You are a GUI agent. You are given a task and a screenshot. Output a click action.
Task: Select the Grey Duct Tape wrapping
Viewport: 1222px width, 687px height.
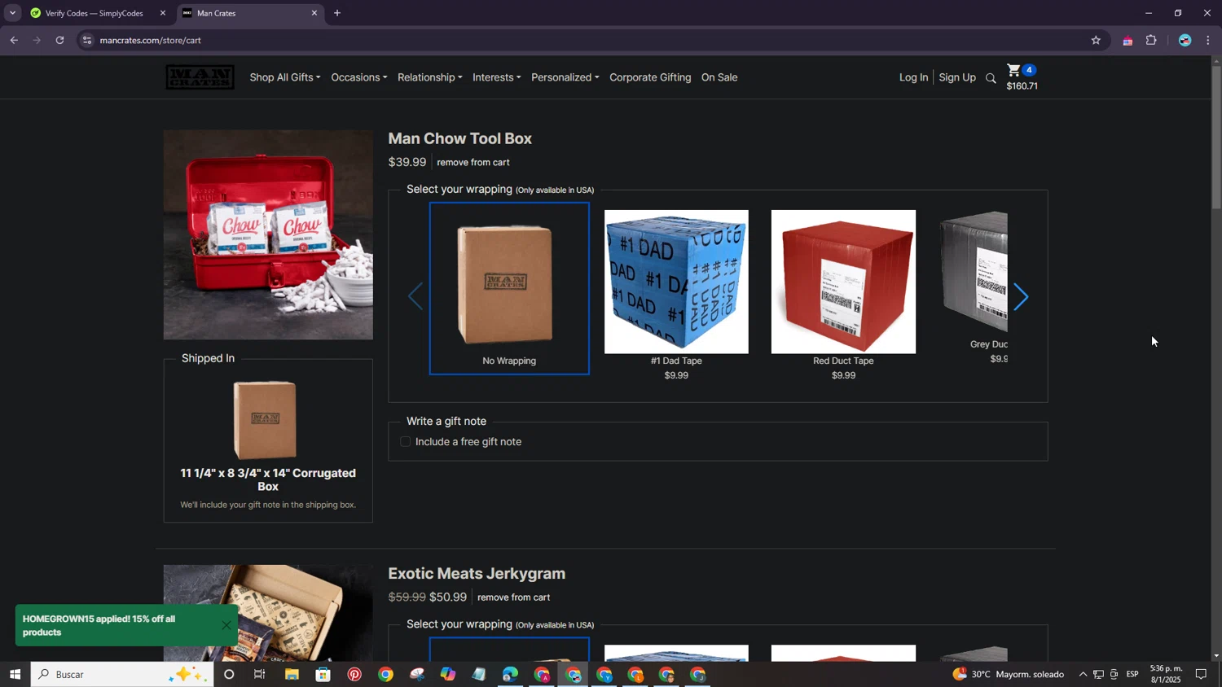(x=974, y=287)
